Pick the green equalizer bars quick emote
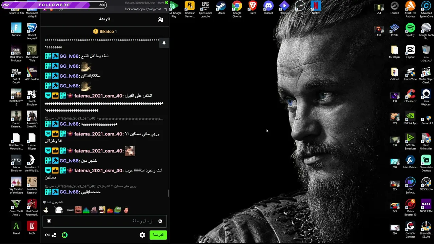This screenshot has height=244, width=434. [86, 210]
